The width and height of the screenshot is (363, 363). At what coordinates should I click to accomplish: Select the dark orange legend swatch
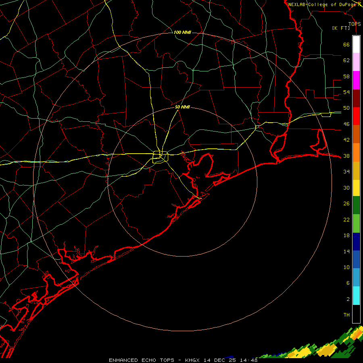click(x=356, y=134)
